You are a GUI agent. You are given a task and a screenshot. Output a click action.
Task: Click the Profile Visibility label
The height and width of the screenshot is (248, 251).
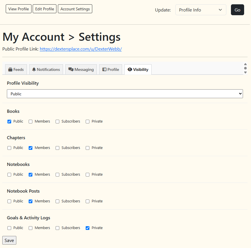tap(23, 83)
